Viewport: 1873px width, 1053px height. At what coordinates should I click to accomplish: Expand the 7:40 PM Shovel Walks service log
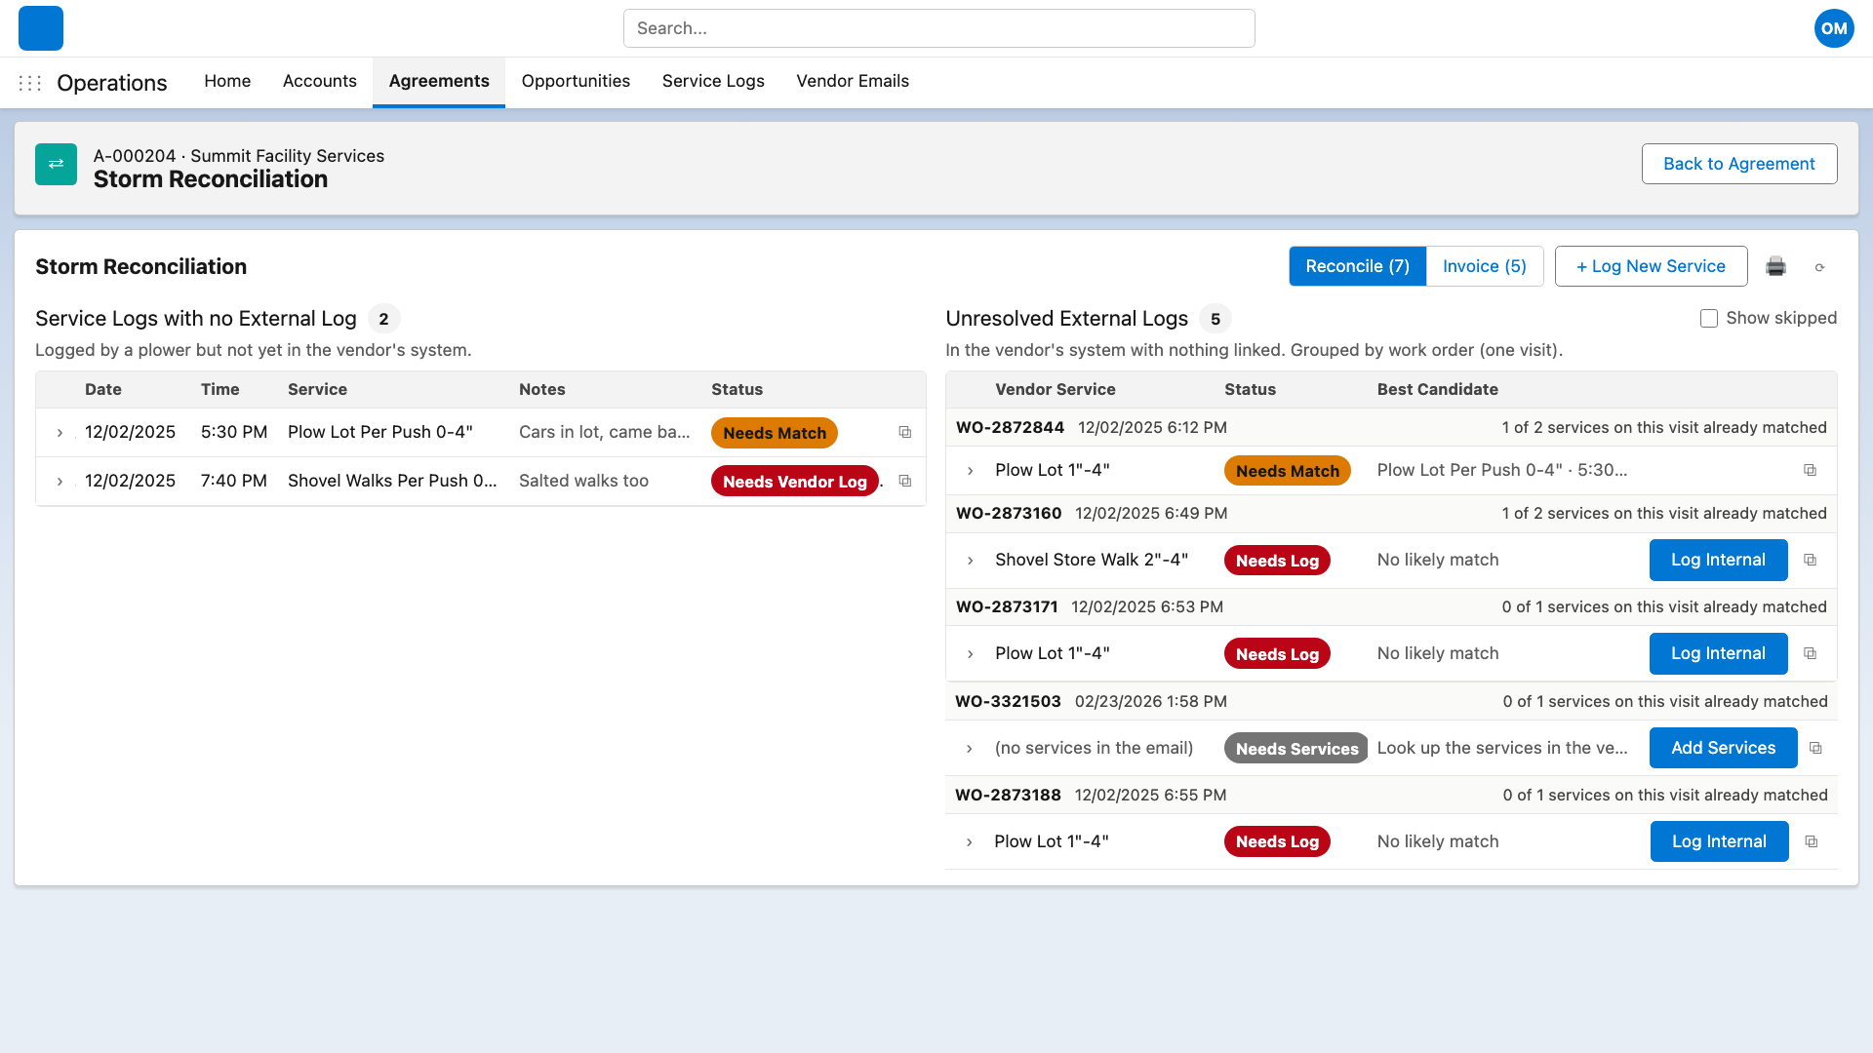coord(60,482)
